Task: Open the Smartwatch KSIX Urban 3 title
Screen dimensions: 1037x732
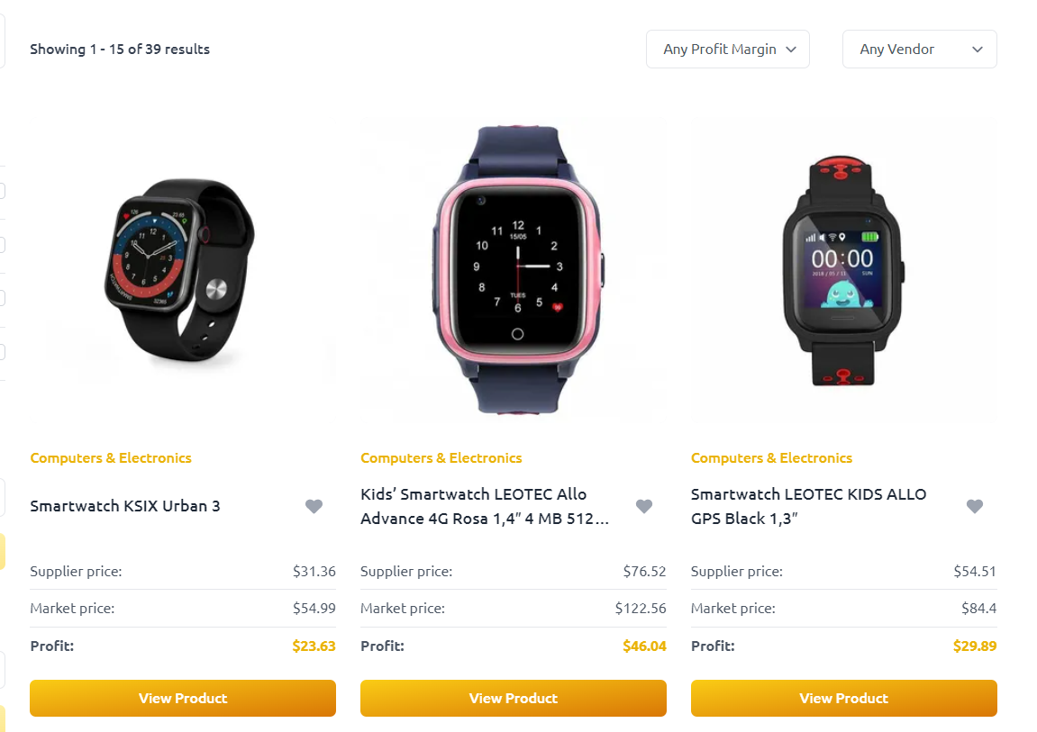Action: (125, 506)
